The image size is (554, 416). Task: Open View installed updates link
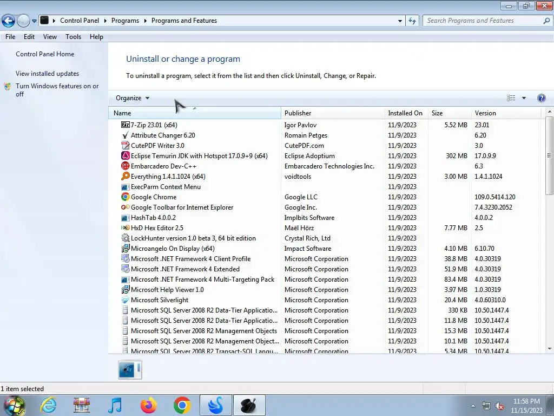[x=48, y=74]
